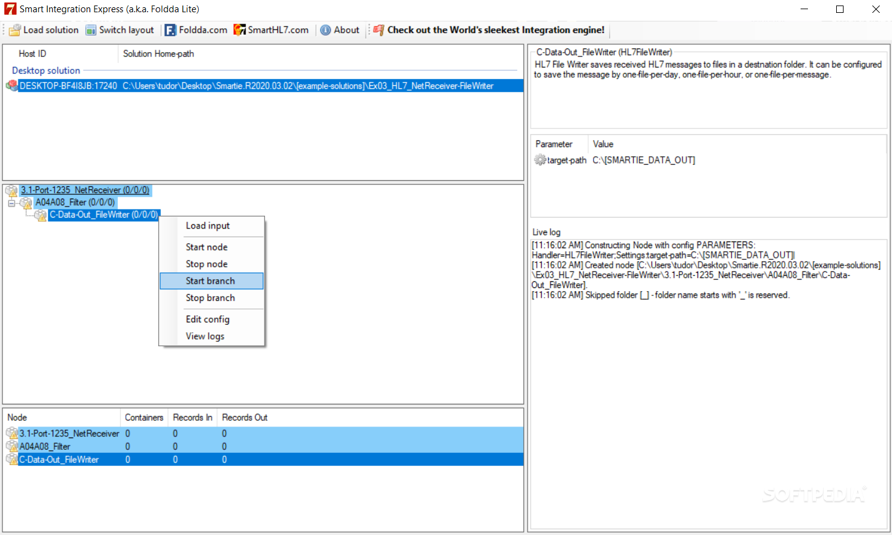Click the NetReceiver icon in the node table
The height and width of the screenshot is (535, 892).
(x=12, y=433)
